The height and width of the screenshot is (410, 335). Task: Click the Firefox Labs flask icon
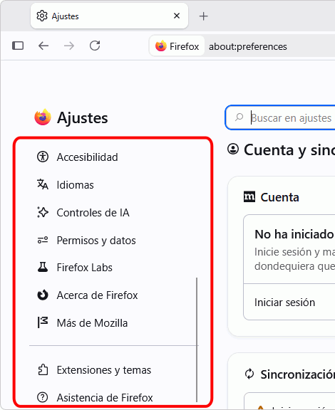[43, 267]
